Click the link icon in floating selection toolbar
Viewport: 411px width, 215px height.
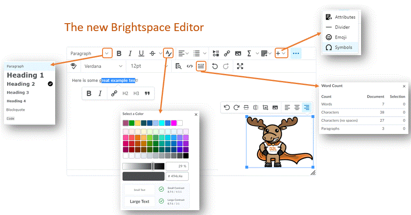[114, 94]
